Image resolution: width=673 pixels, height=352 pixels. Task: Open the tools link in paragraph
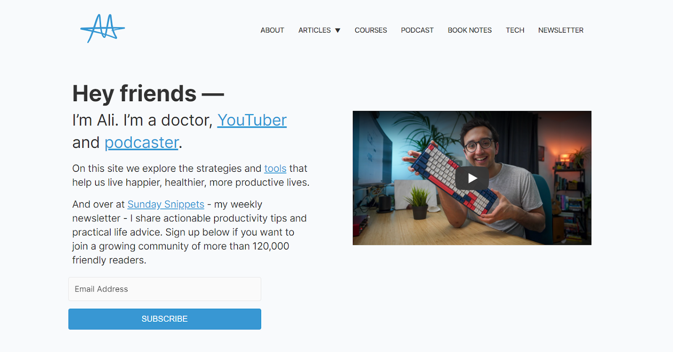pos(275,168)
